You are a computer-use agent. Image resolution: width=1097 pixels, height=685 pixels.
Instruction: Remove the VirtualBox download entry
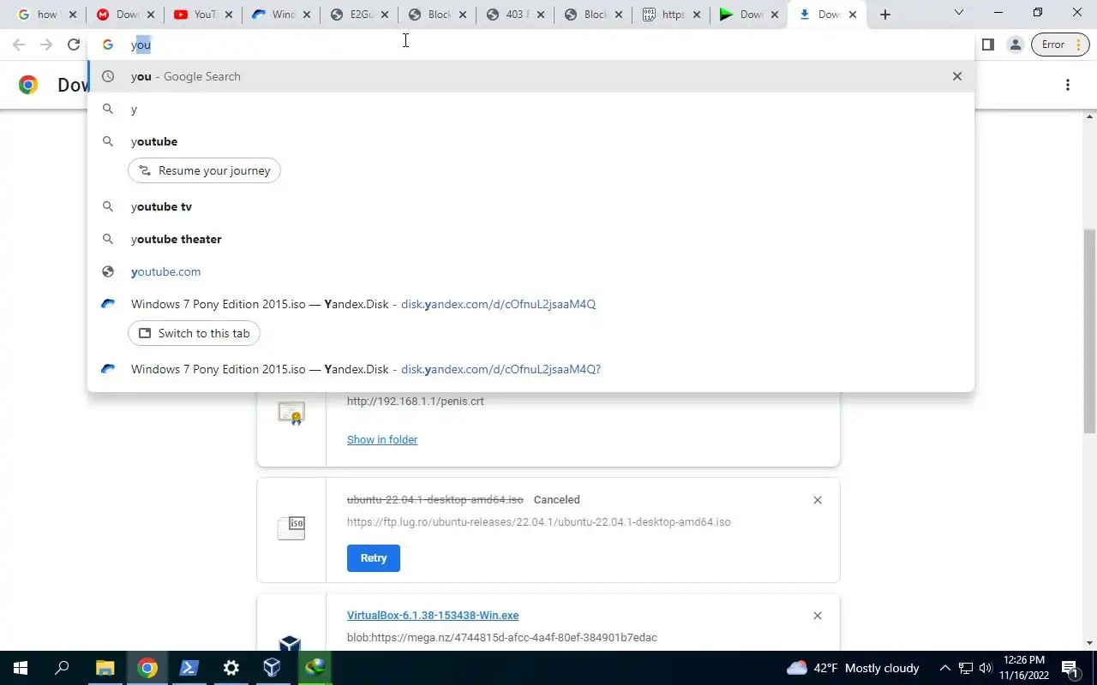[x=818, y=616]
